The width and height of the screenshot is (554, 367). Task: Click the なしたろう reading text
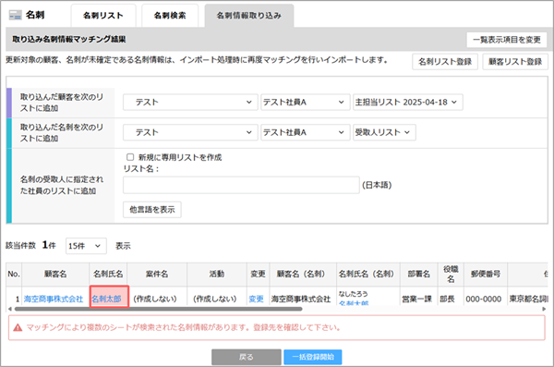353,294
